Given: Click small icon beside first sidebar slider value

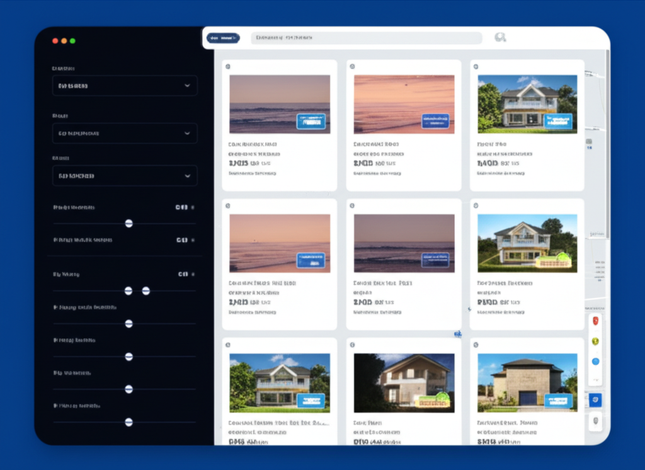Looking at the screenshot, I should (193, 207).
